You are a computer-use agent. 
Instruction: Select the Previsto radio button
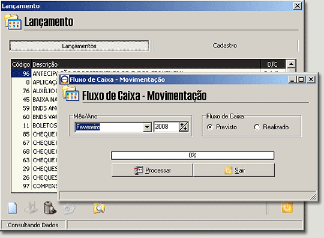click(x=210, y=127)
